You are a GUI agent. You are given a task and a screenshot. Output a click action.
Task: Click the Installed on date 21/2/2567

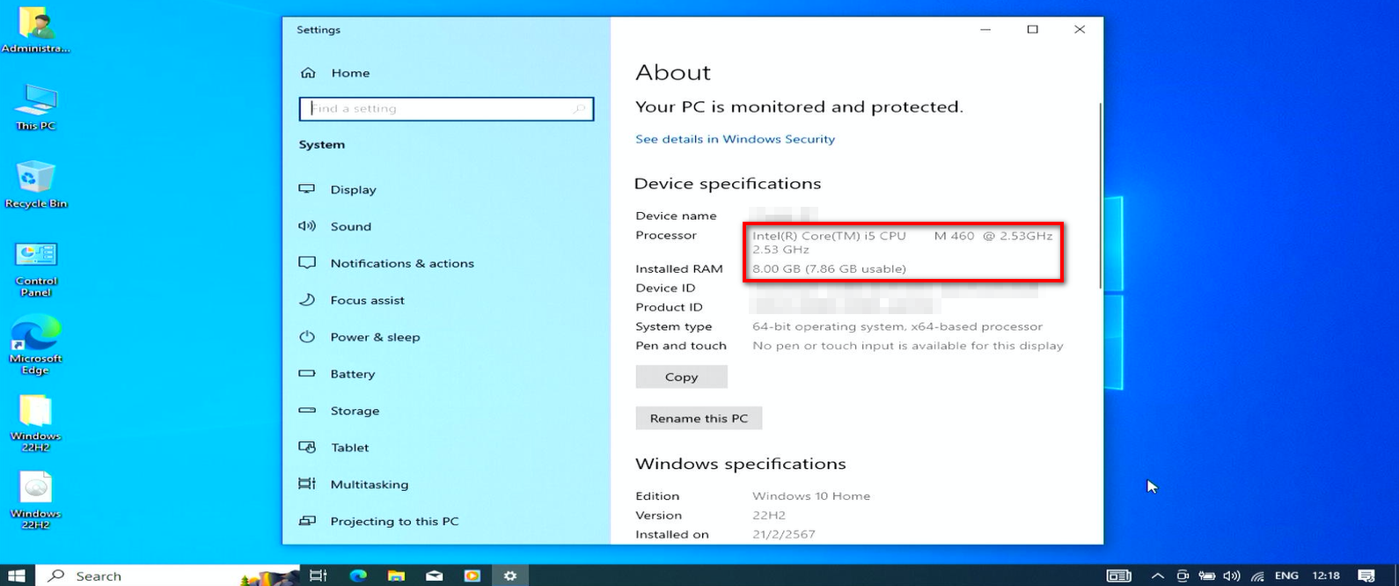tap(784, 535)
